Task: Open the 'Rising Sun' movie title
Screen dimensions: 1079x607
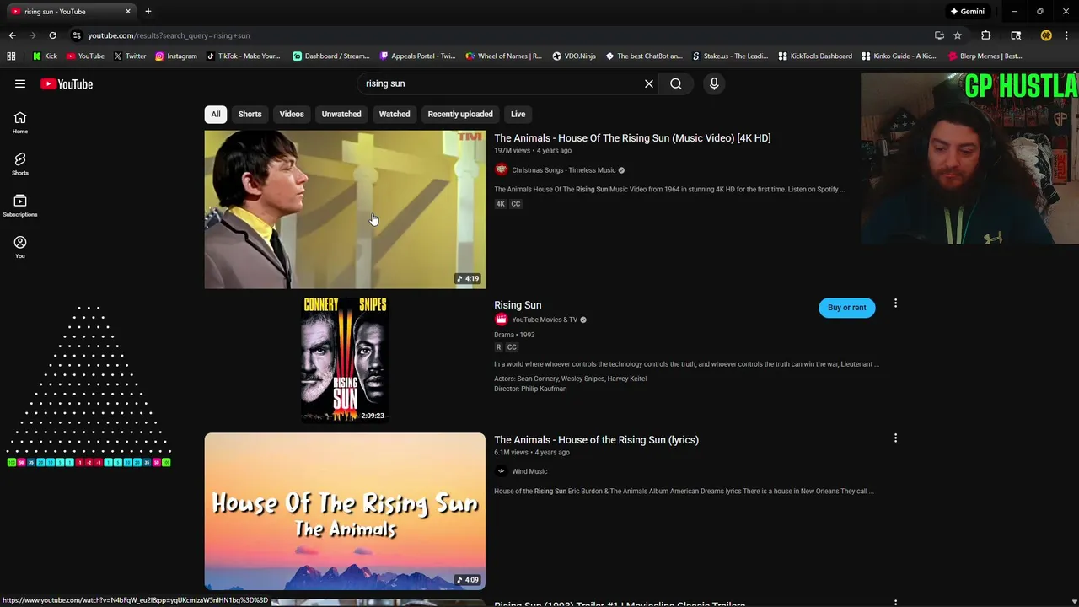Action: coord(518,305)
